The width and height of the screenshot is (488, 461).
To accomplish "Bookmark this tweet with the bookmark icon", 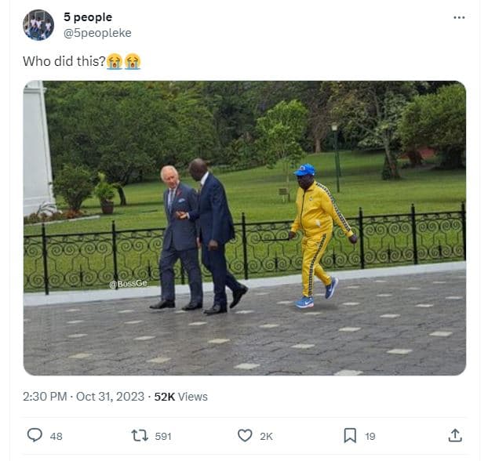I will (x=350, y=435).
